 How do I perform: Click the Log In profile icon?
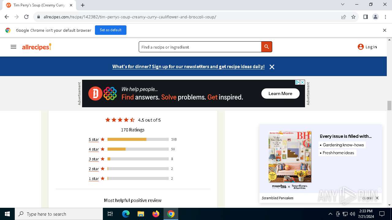tap(361, 47)
